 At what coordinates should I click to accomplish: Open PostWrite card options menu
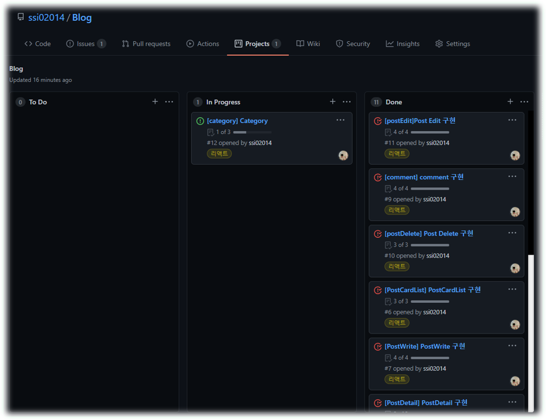[x=512, y=345]
